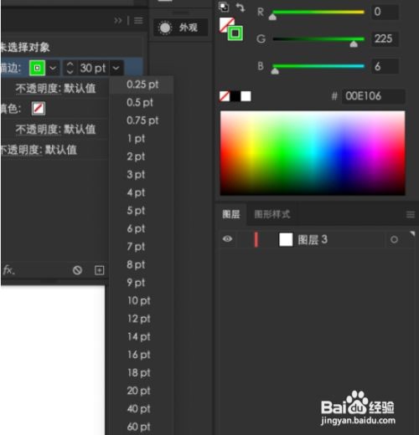Click fill 不透明度: 默认值 link
The width and height of the screenshot is (419, 435).
pos(55,129)
